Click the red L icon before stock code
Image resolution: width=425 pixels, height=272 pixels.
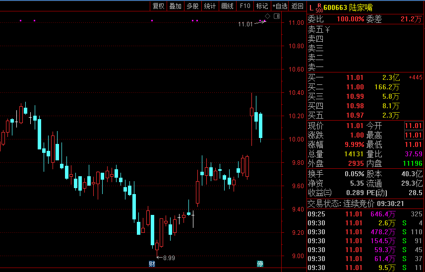click(311, 7)
